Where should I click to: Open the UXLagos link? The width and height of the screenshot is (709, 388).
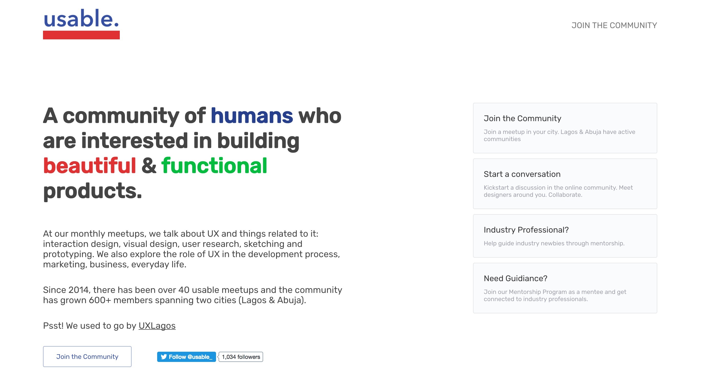[157, 326]
